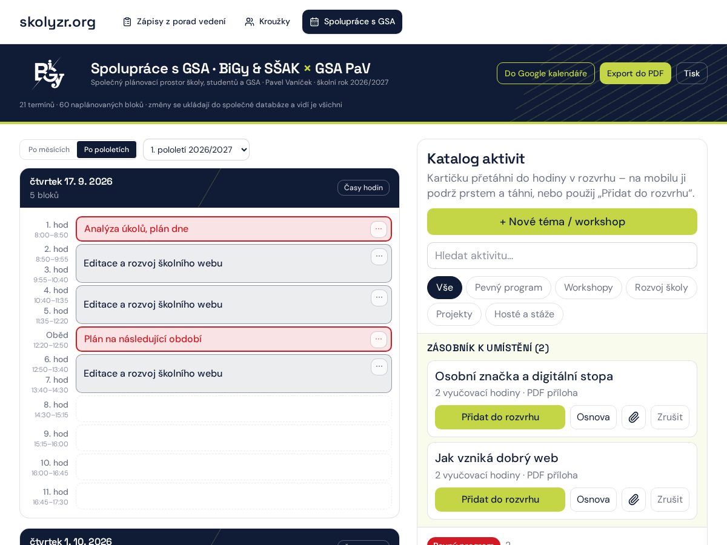This screenshot has height=545, width=727.
Task: Click the empty 11. hod slot
Action: 234,497
